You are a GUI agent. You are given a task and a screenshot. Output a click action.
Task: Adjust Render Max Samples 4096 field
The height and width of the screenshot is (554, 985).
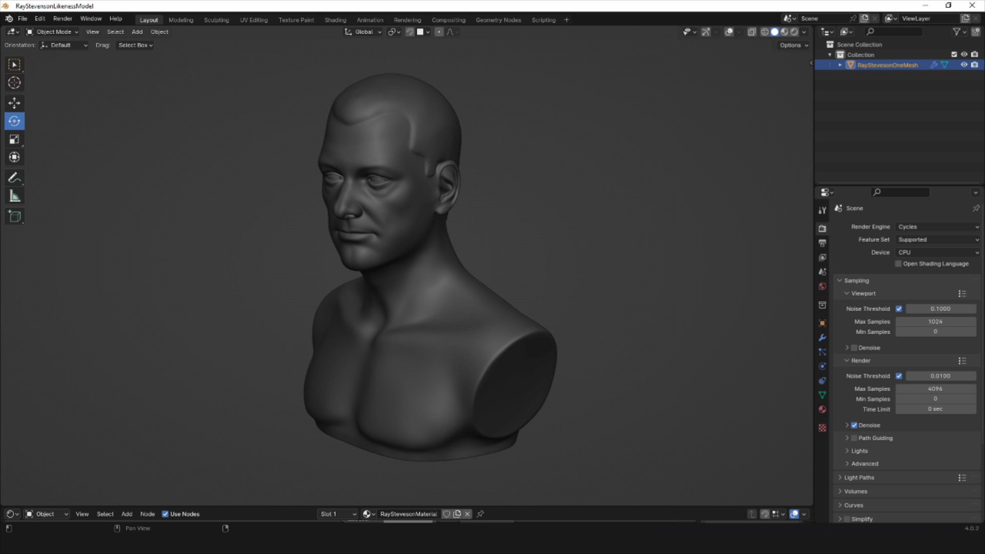pos(936,389)
